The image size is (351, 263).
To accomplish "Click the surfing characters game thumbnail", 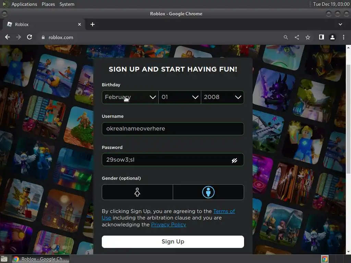I will click(55, 76).
